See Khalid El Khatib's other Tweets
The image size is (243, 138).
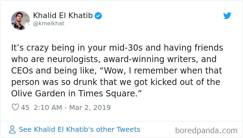click(79, 129)
